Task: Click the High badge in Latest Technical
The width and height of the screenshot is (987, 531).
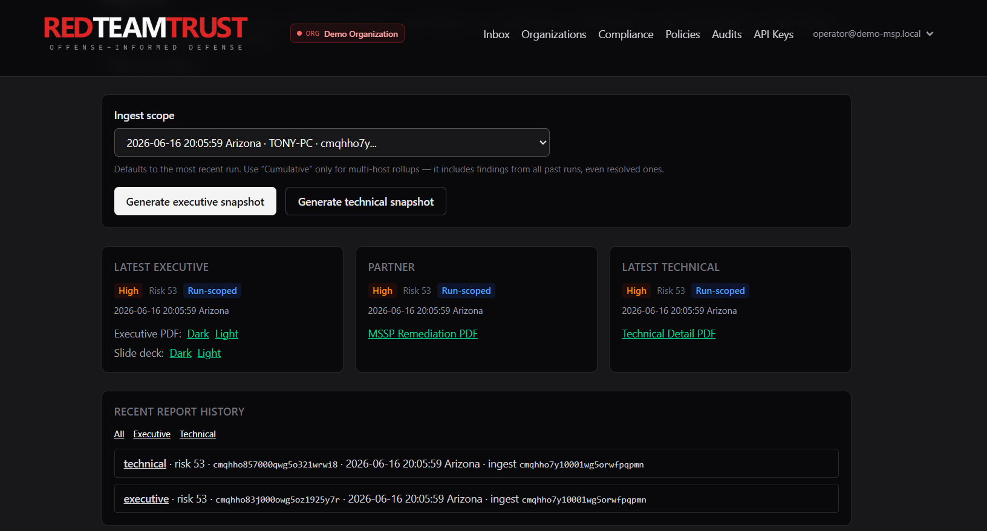Action: tap(636, 291)
